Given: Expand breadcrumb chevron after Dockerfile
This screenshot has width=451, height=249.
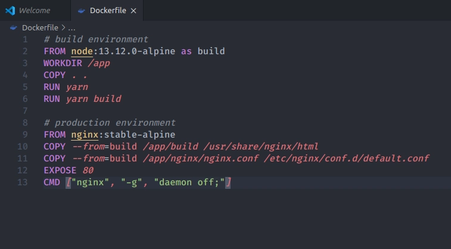Looking at the screenshot, I should (63, 27).
